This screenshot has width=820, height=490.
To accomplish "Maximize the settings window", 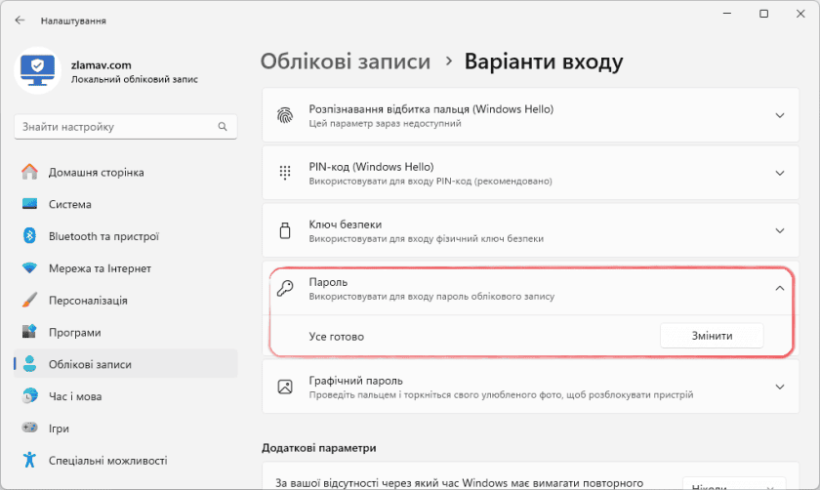I will 763,14.
